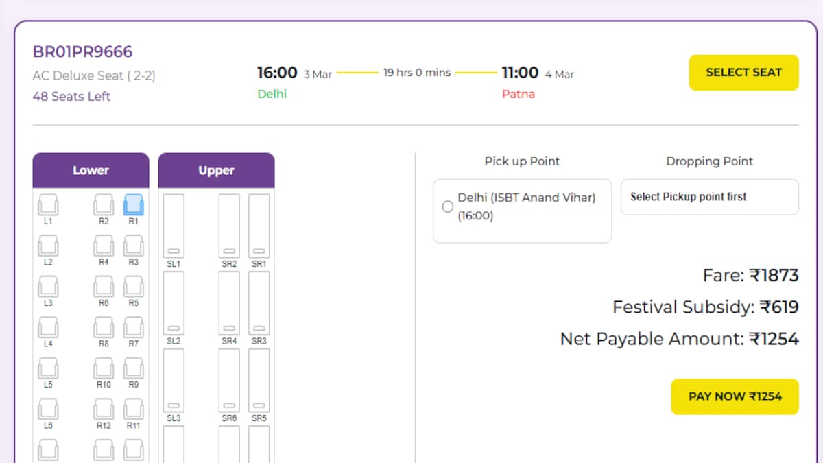Select Delhi ISBT Anand Vihar pickup radio

(448, 206)
